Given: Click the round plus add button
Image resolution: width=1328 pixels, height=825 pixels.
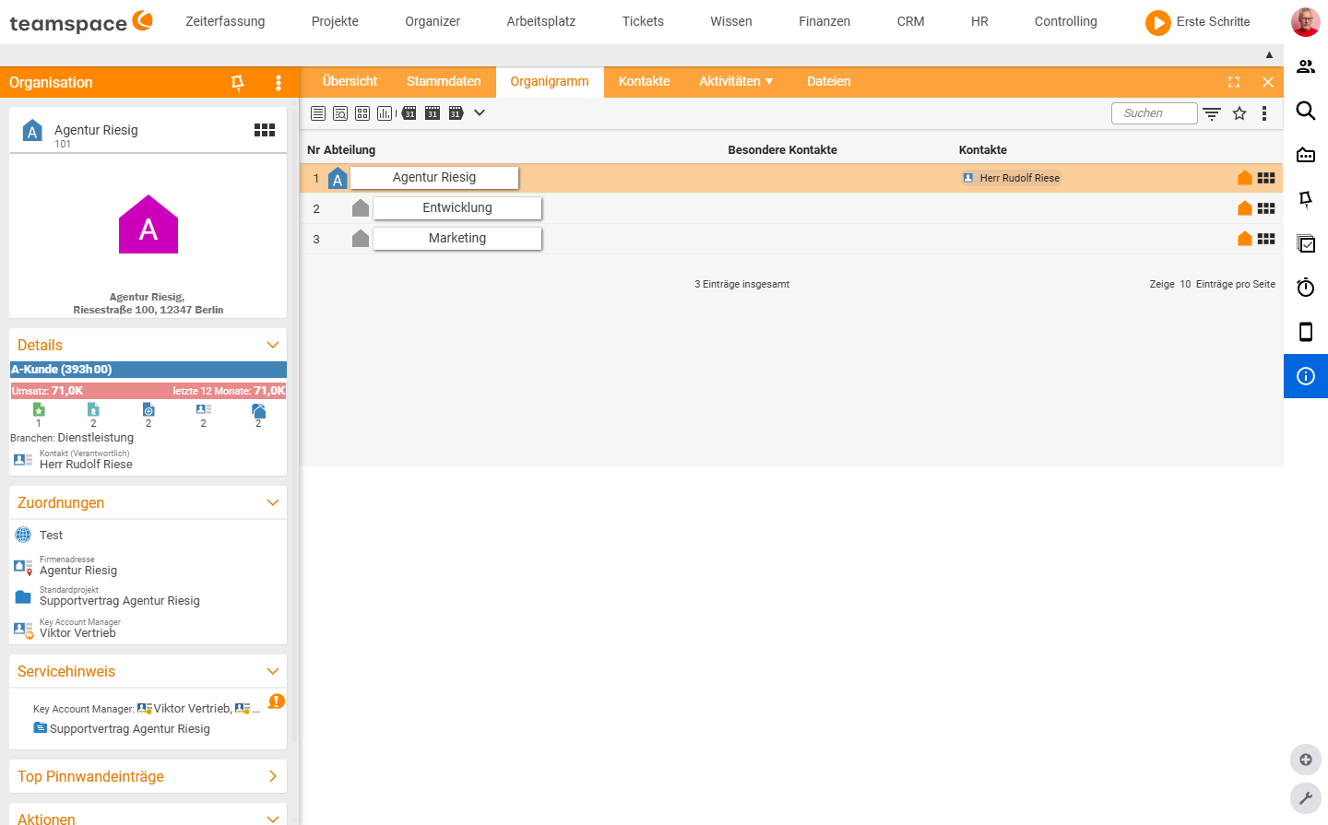Looking at the screenshot, I should (x=1306, y=760).
